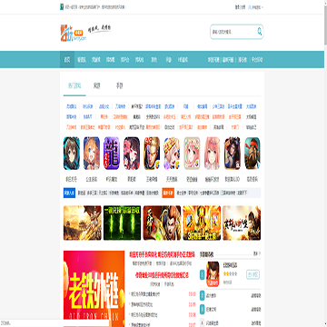The image size is (327, 327).
Task: Open the green glowing swords banner thumbnail
Action: tap(122, 223)
